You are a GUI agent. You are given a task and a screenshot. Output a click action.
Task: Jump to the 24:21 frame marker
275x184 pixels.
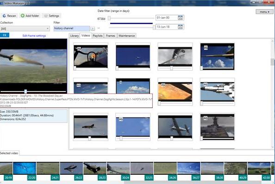55,178
